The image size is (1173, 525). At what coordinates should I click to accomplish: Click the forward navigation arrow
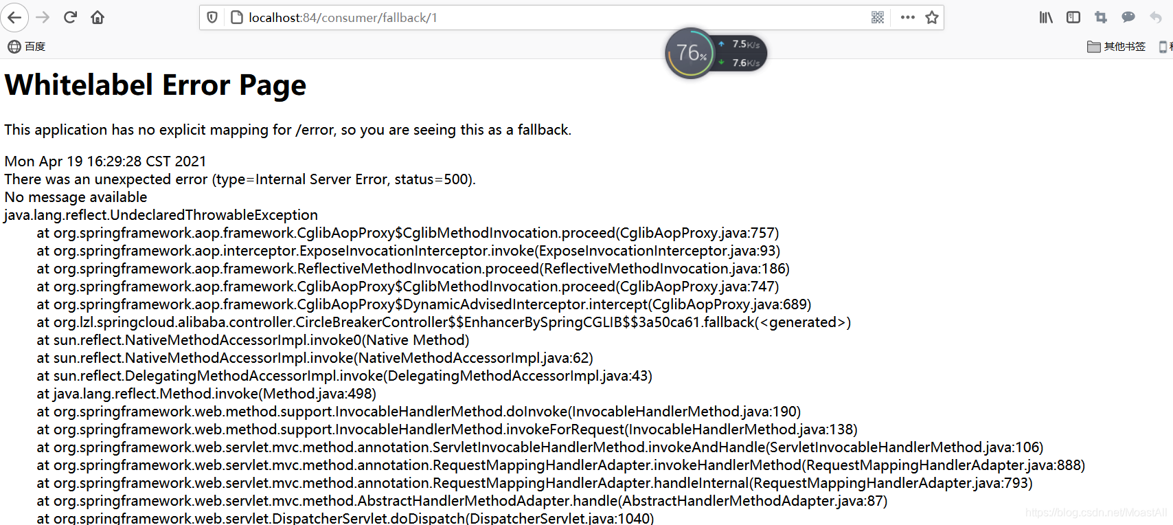(x=43, y=17)
